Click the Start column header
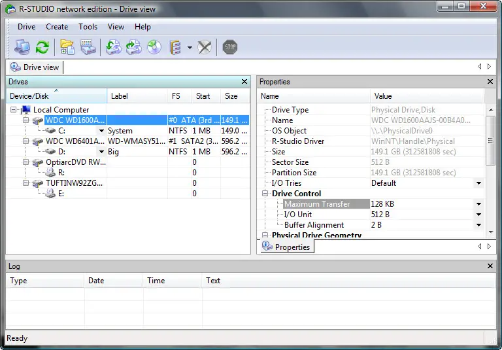The image size is (502, 350). tap(206, 96)
